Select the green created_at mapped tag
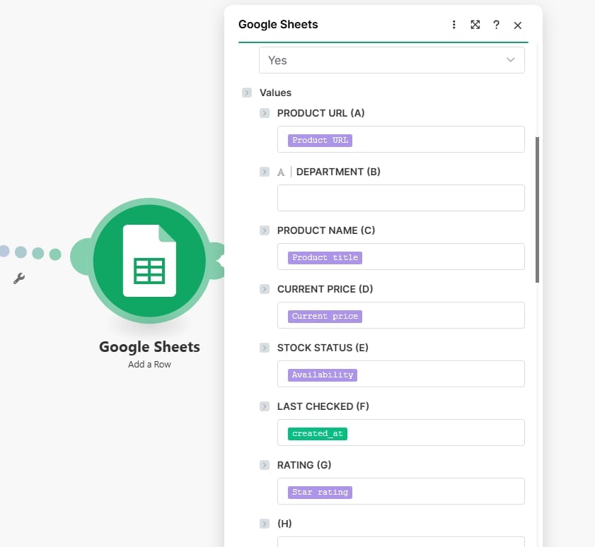 318,434
